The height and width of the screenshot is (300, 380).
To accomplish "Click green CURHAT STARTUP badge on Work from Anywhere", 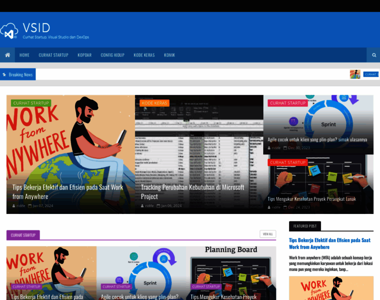I will pos(31,103).
